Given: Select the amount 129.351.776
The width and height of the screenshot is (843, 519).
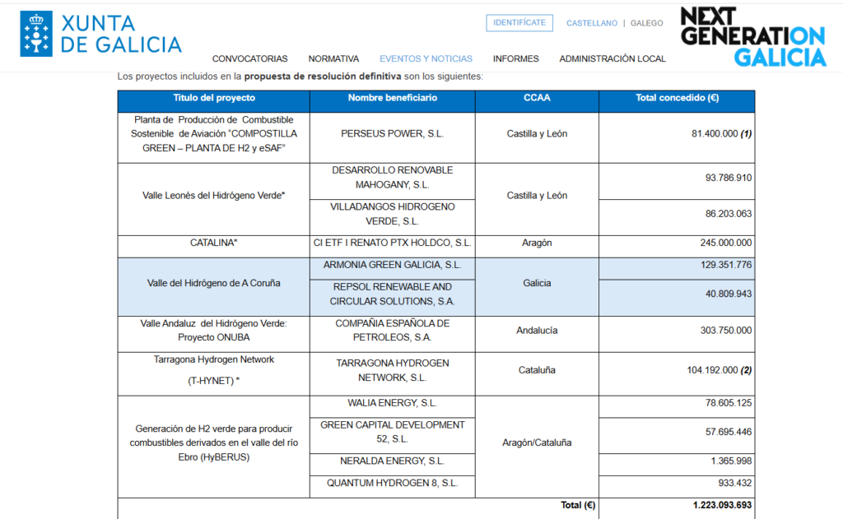Looking at the screenshot, I should point(726,265).
